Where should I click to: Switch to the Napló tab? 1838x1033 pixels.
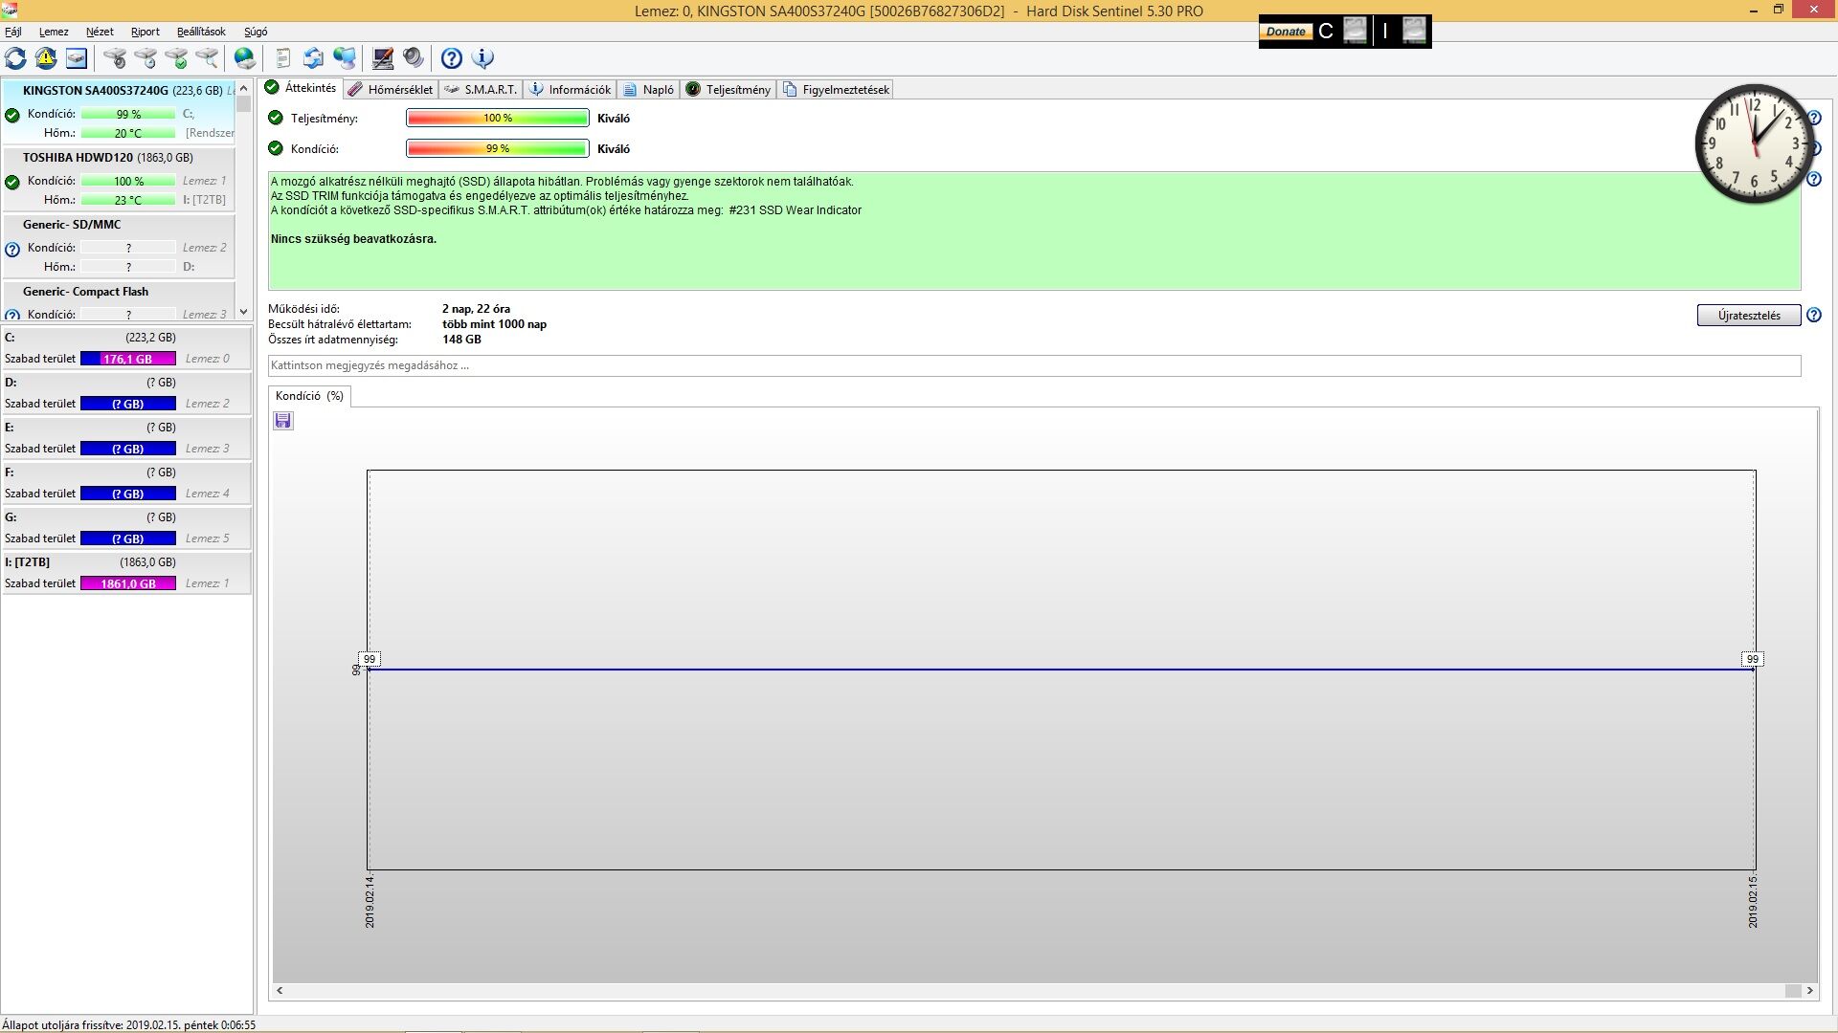(649, 89)
